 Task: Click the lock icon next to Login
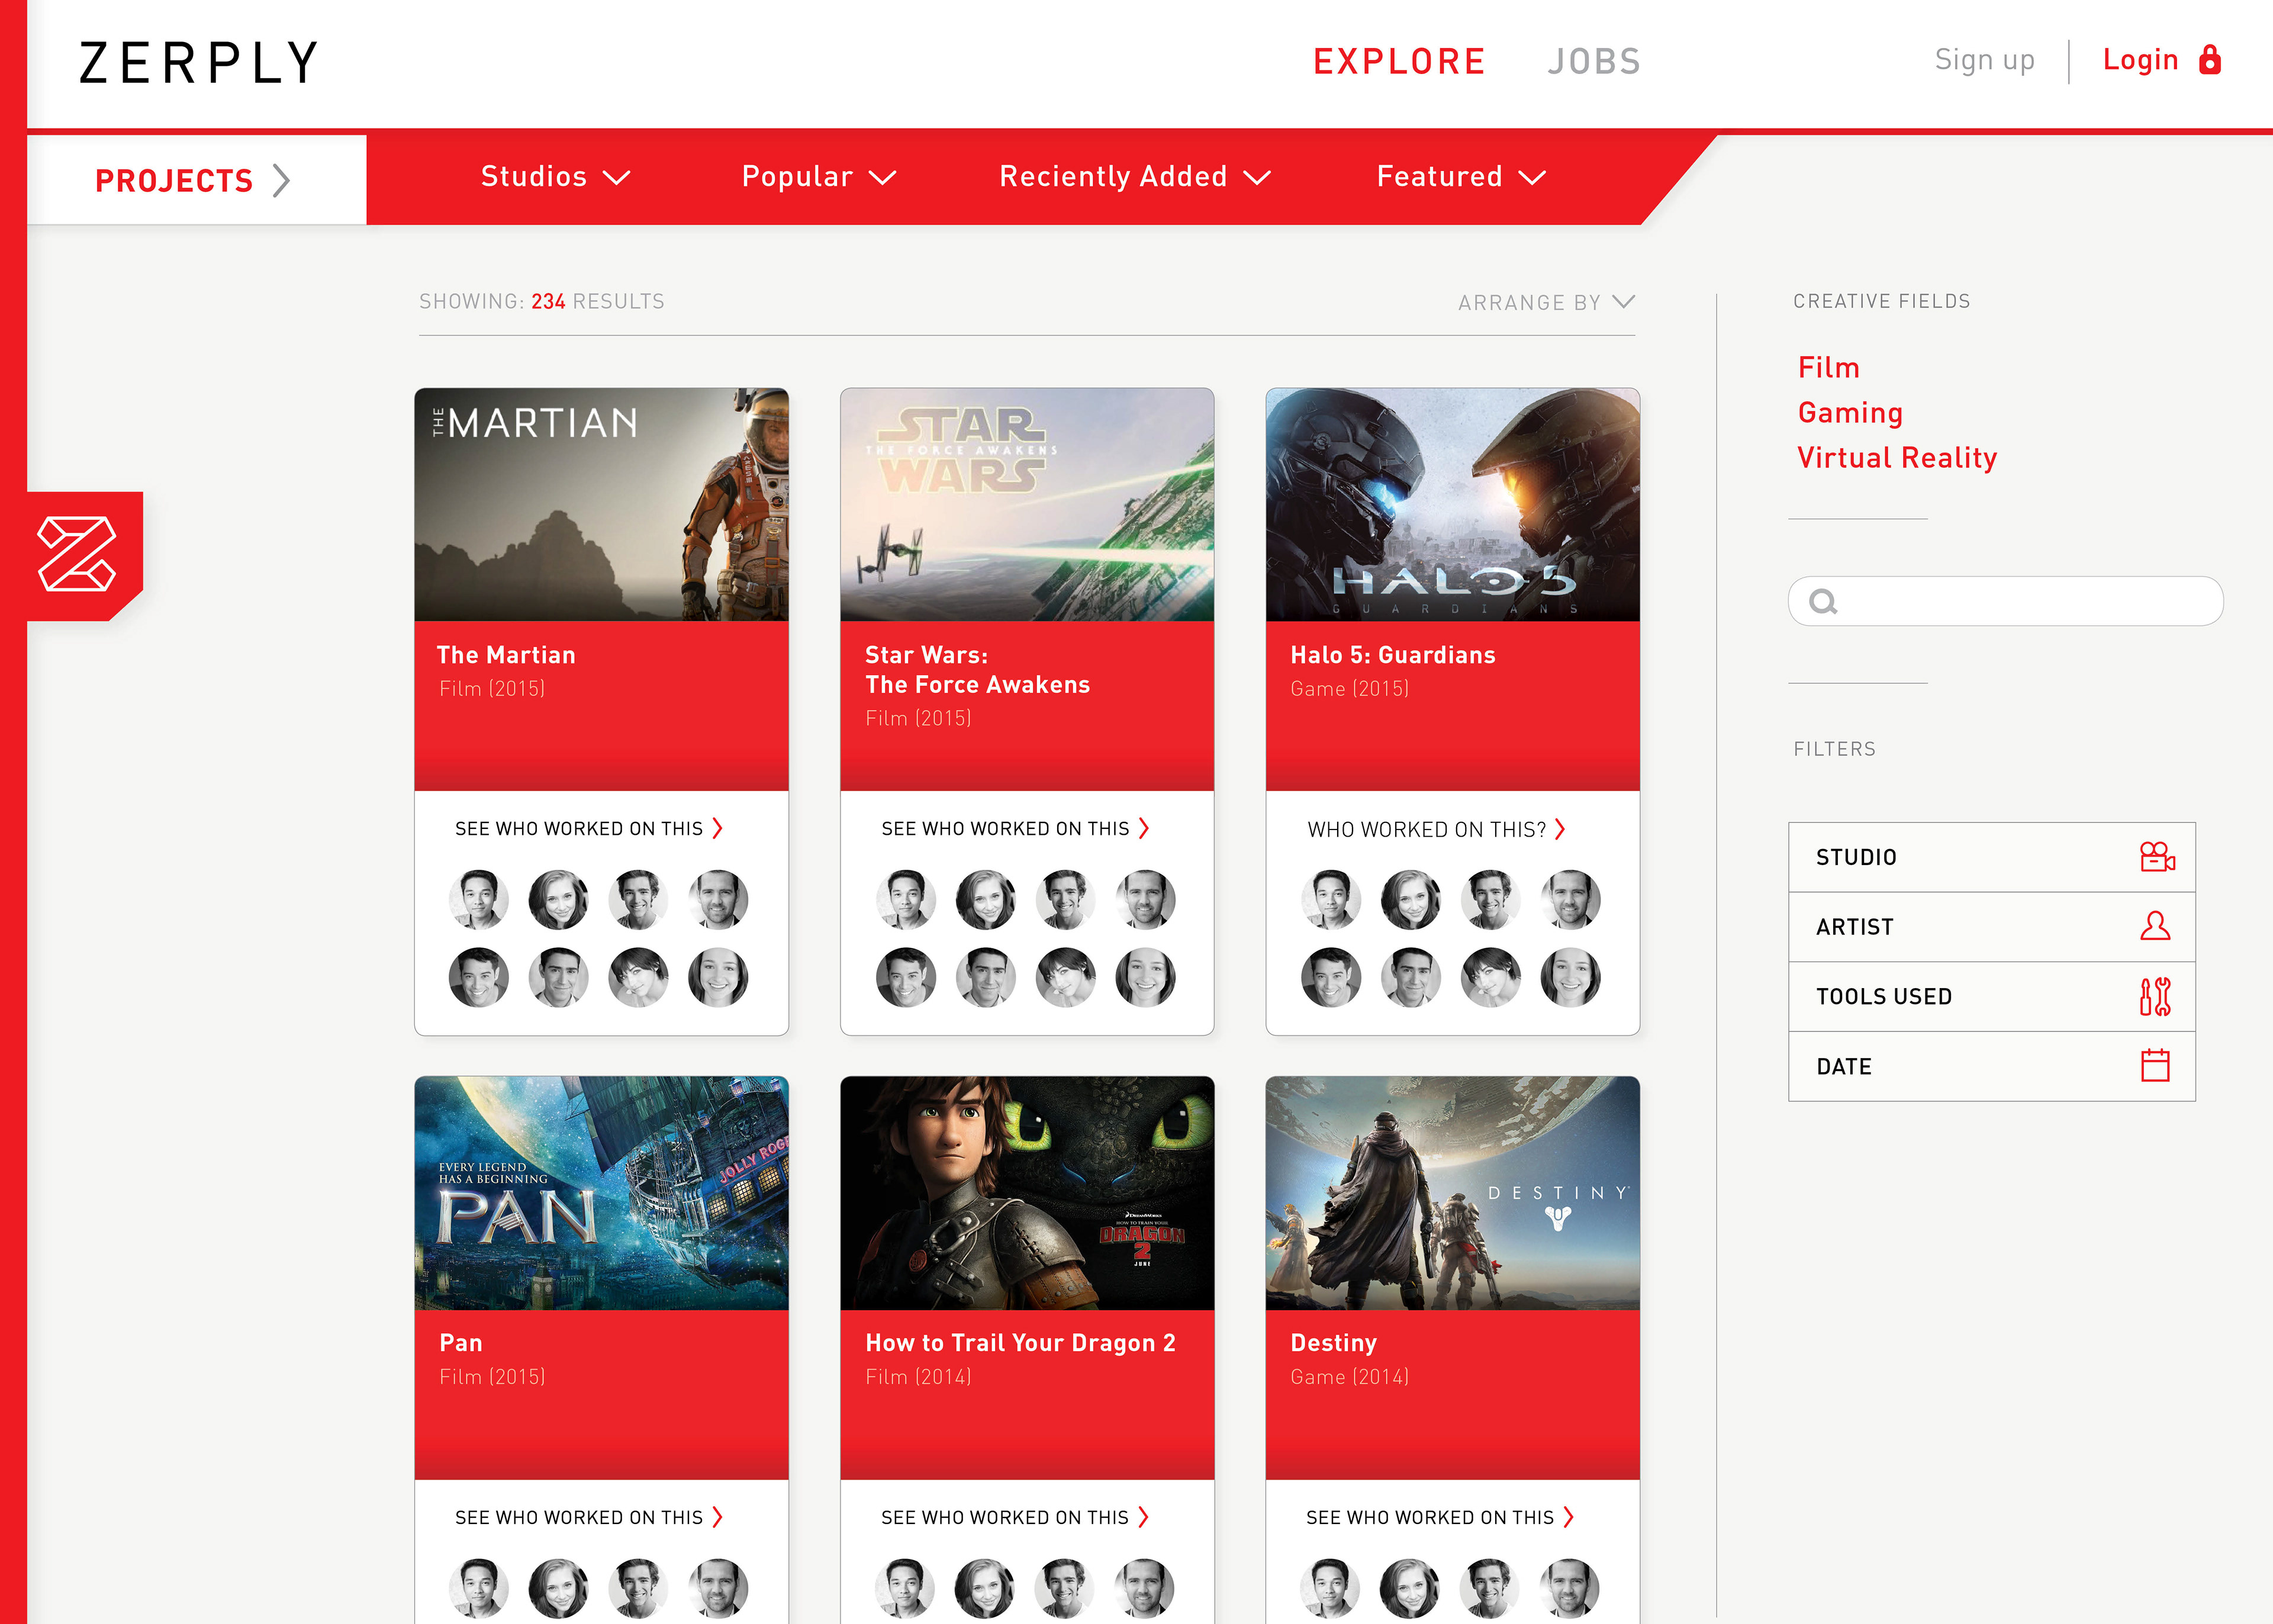2210,60
